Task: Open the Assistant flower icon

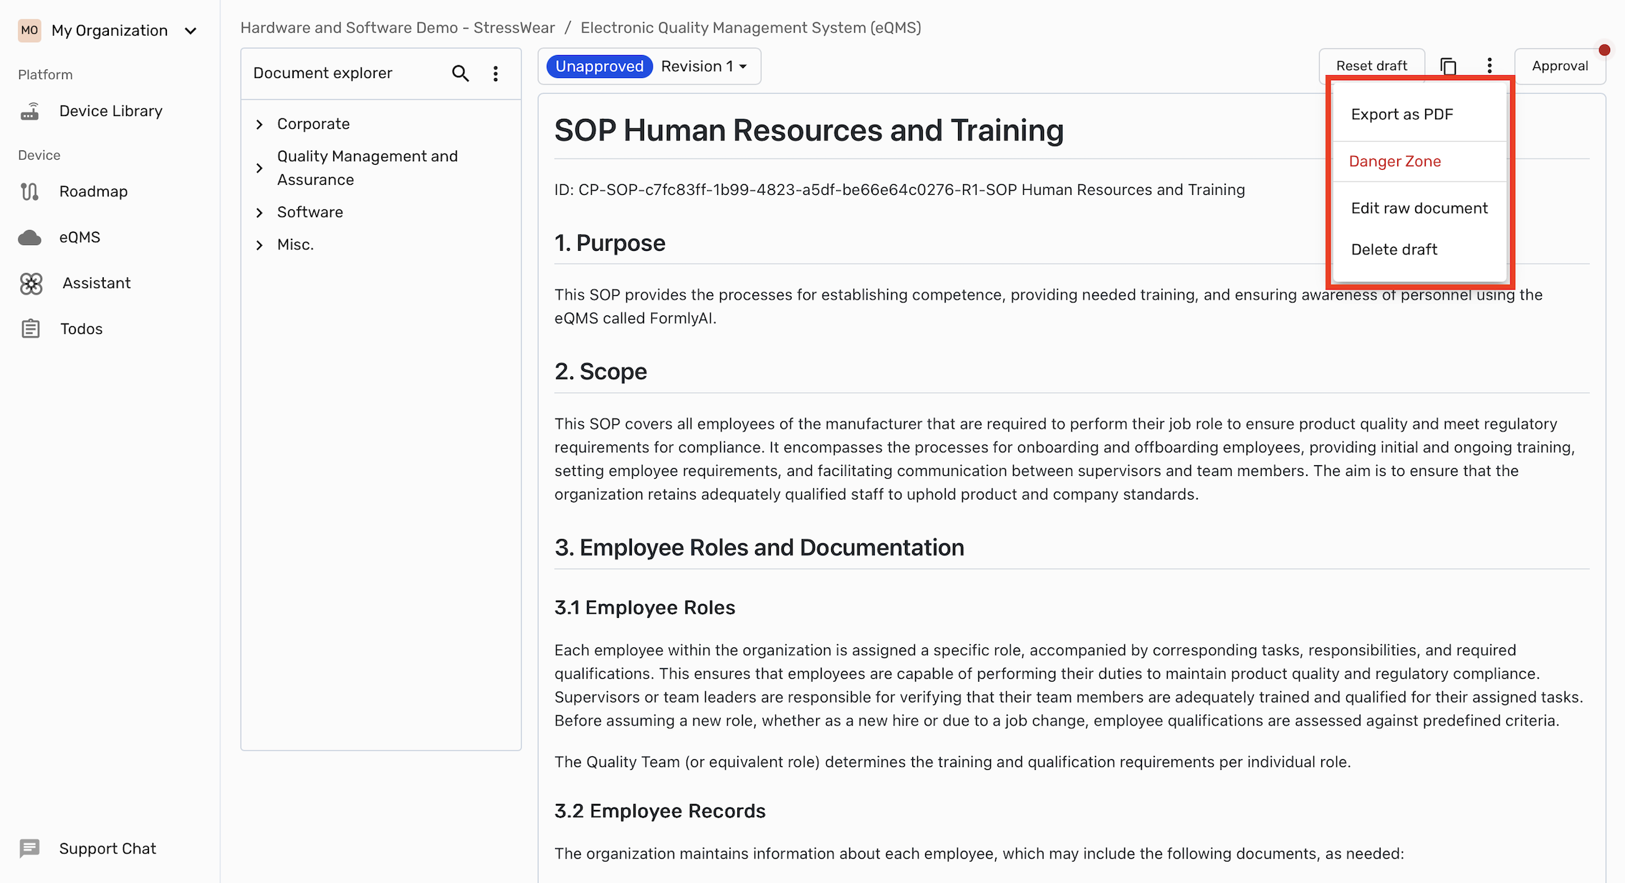Action: 31,283
